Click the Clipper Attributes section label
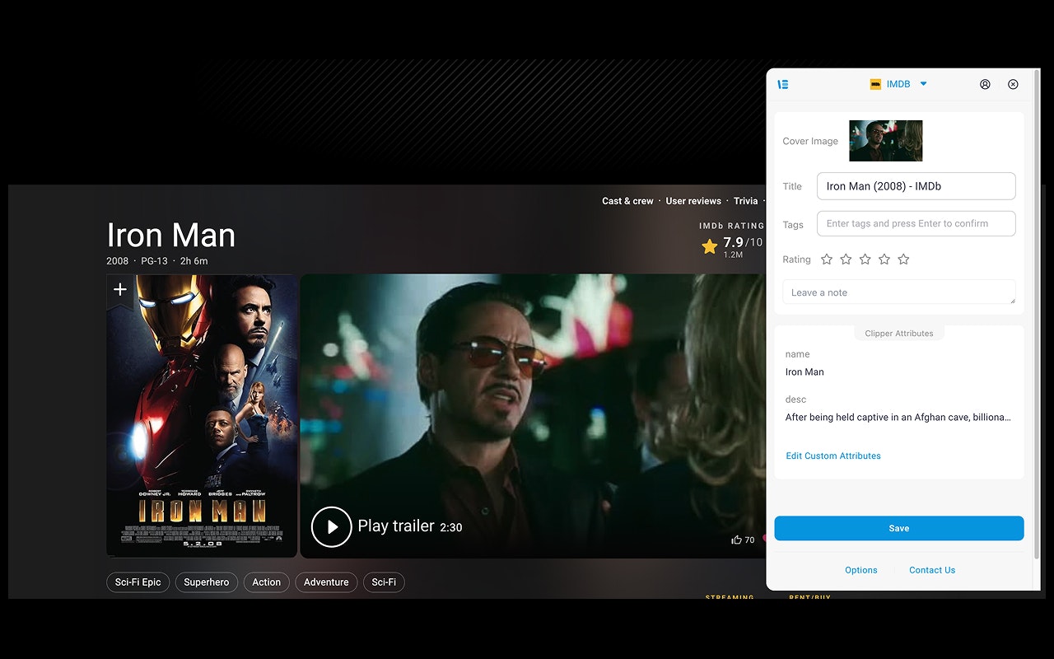The width and height of the screenshot is (1054, 659). pos(899,334)
